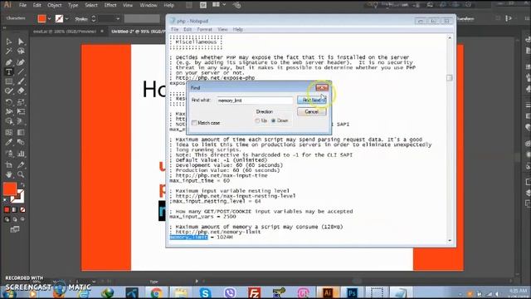Open Illustrator Window menu
Screen dimensions: 531x299
[x=149, y=5]
